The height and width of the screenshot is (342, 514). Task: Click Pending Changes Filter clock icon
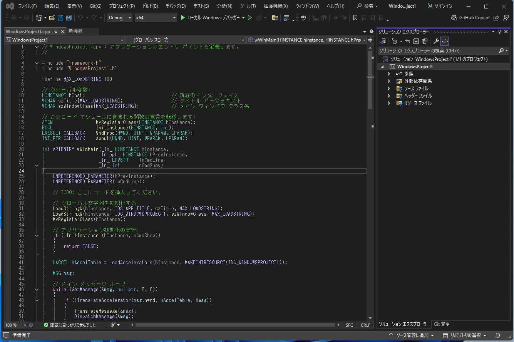coord(394,41)
